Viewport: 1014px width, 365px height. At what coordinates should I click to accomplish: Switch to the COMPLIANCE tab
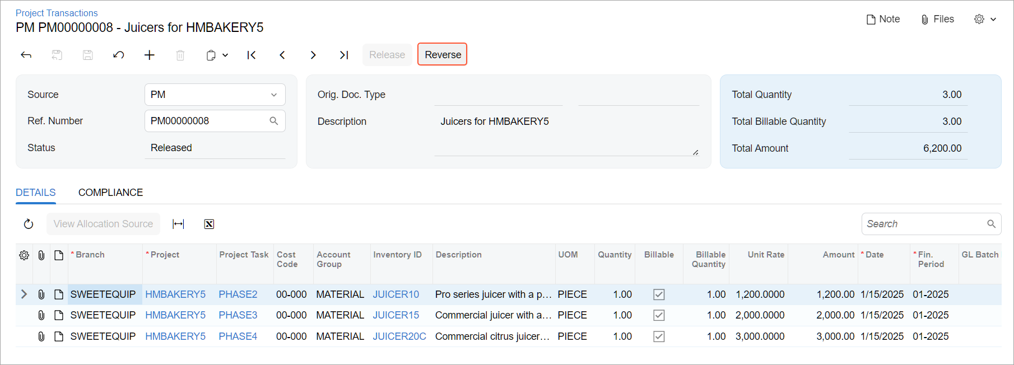pyautogui.click(x=110, y=193)
